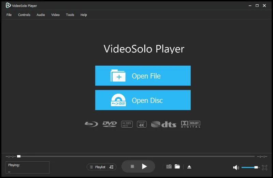The image size is (273, 178).
Task: Click the volume slider track
Action: (250, 167)
